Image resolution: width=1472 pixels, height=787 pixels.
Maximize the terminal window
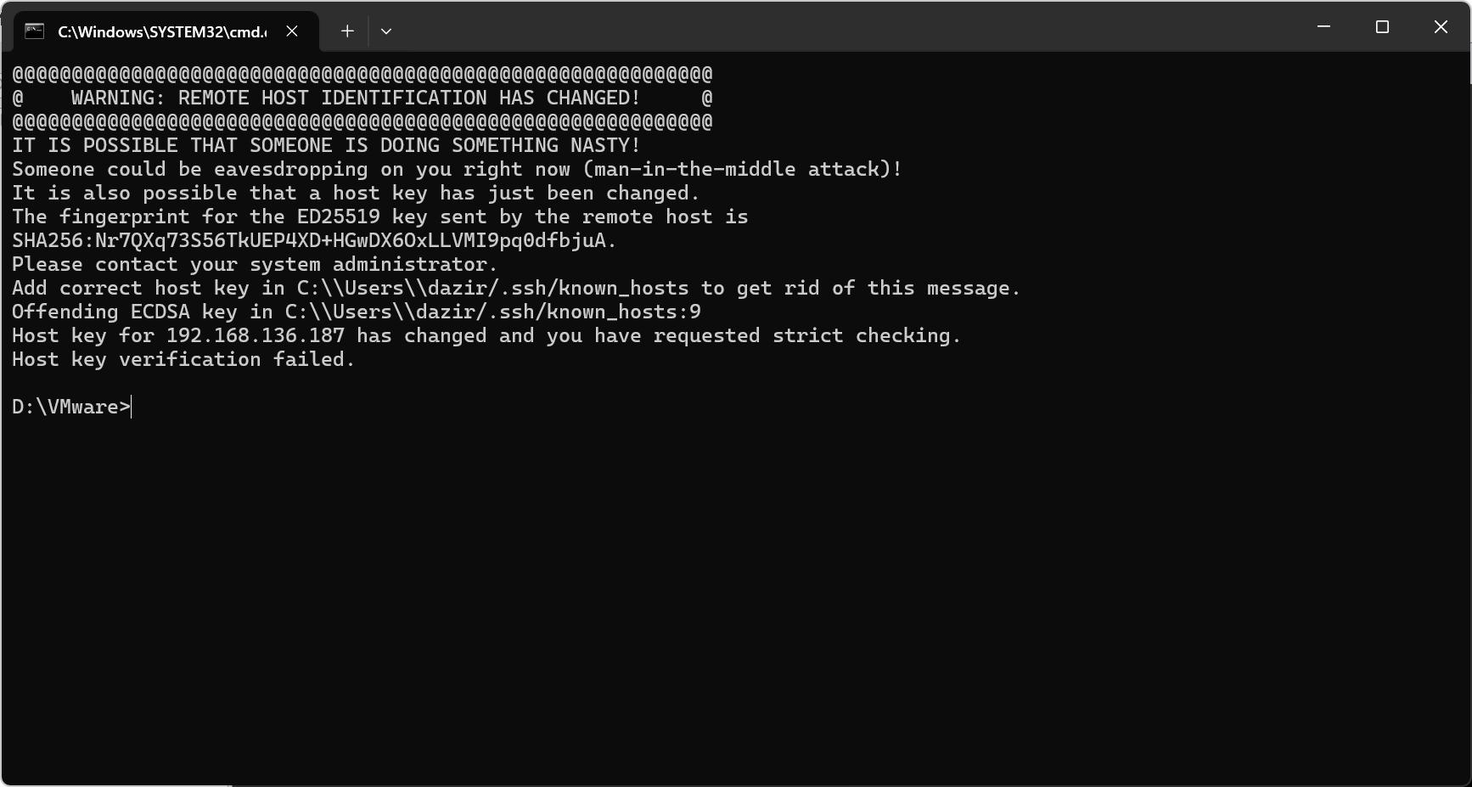click(x=1382, y=27)
